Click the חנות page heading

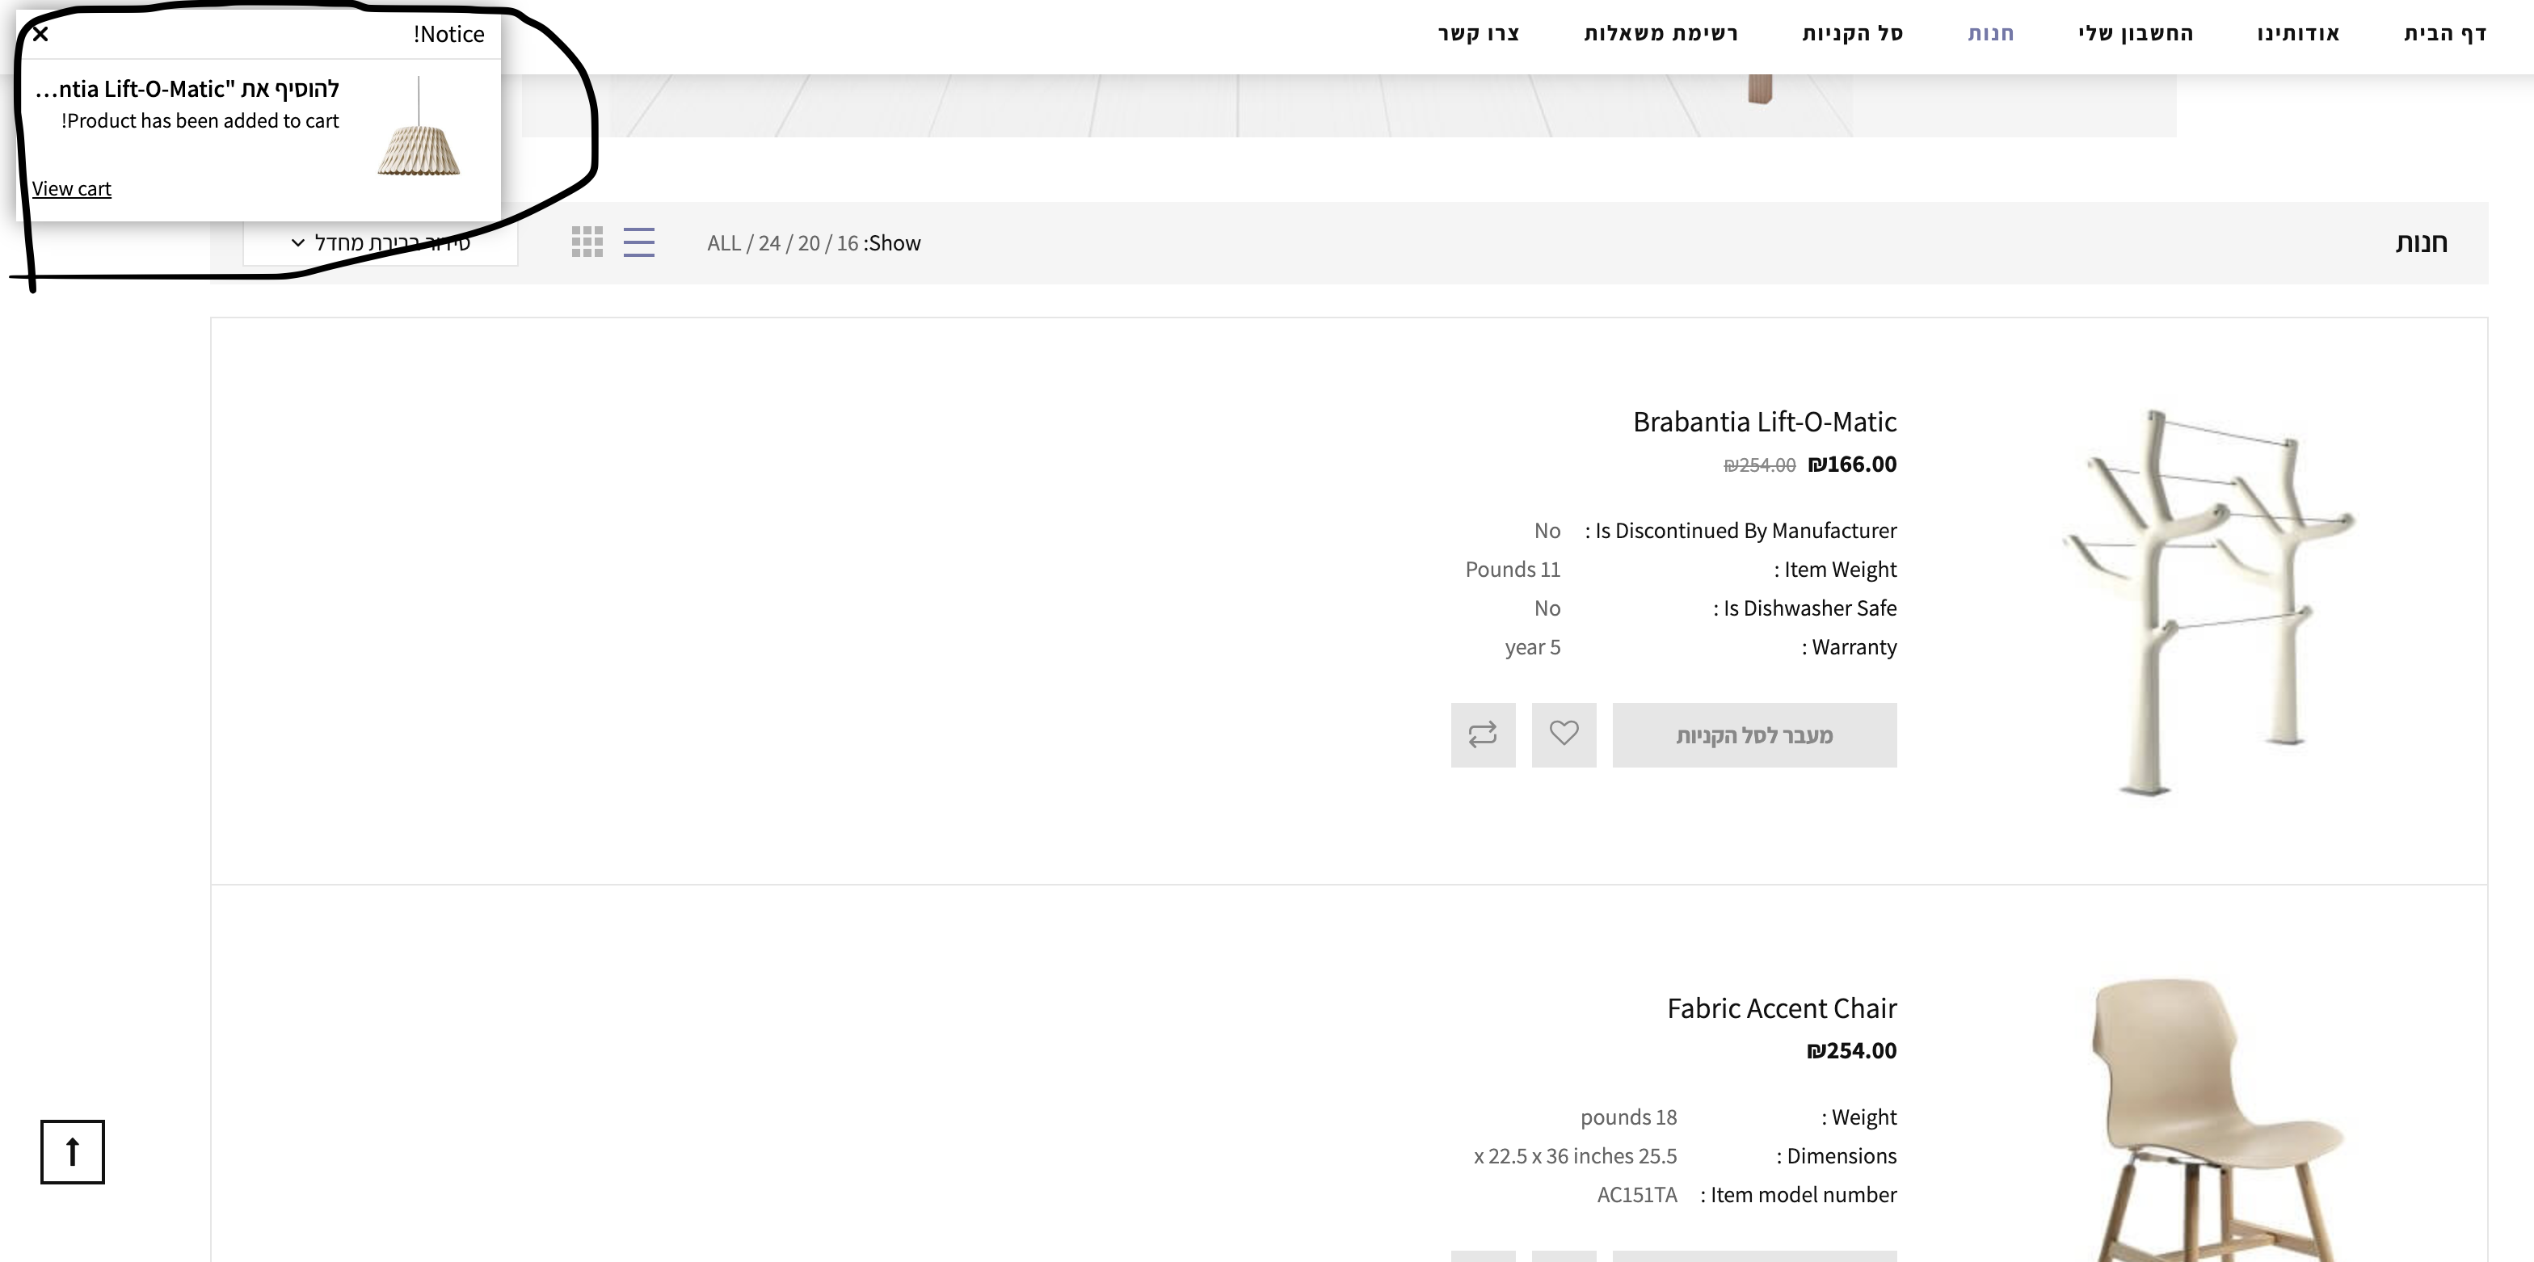[x=2421, y=242]
